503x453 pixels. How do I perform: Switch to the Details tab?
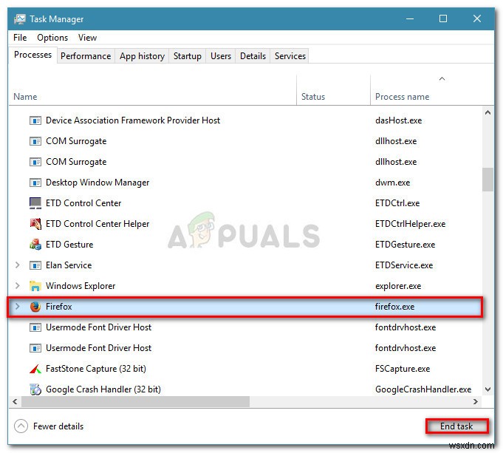253,56
